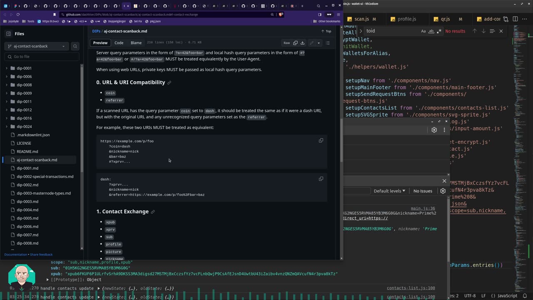The image size is (533, 300).
Task: Expand the dip-0016 folder
Action: pyautogui.click(x=6, y=118)
